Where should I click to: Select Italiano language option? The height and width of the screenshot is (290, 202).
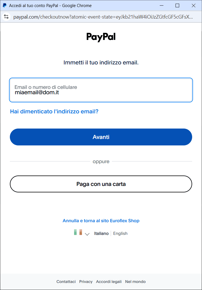(x=101, y=233)
